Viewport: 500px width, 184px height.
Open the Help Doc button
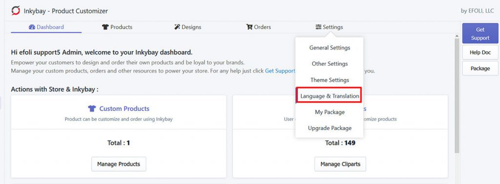[x=480, y=53]
